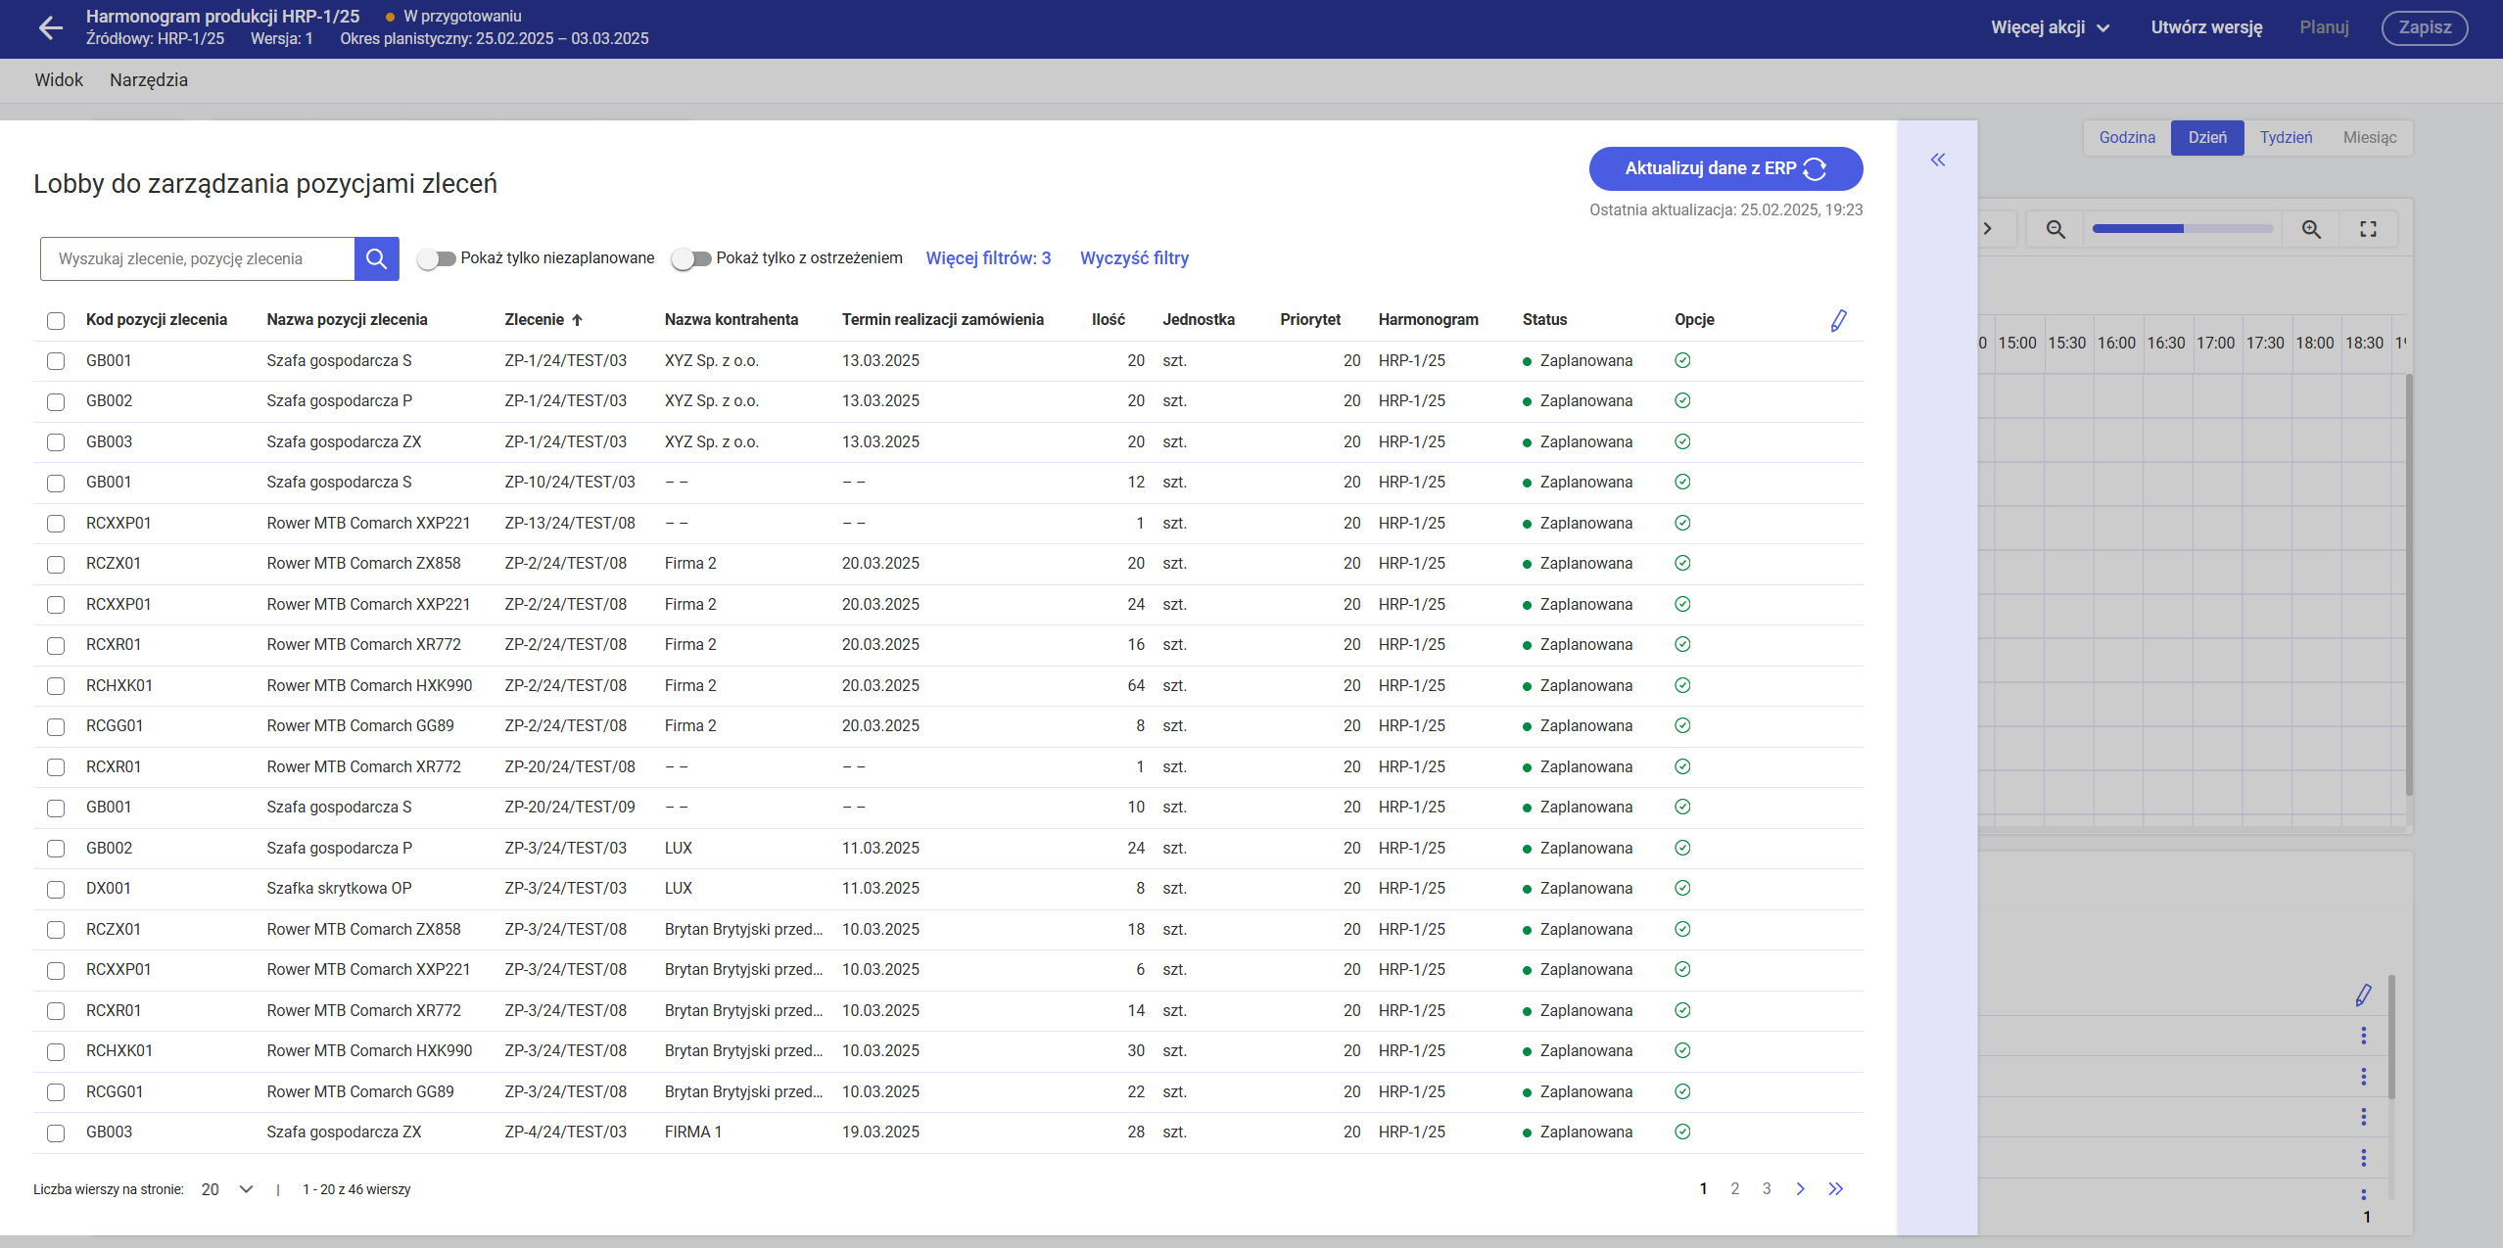Enable Pokaż tylko niezaplanowane toggle
This screenshot has width=2503, height=1248.
(437, 258)
